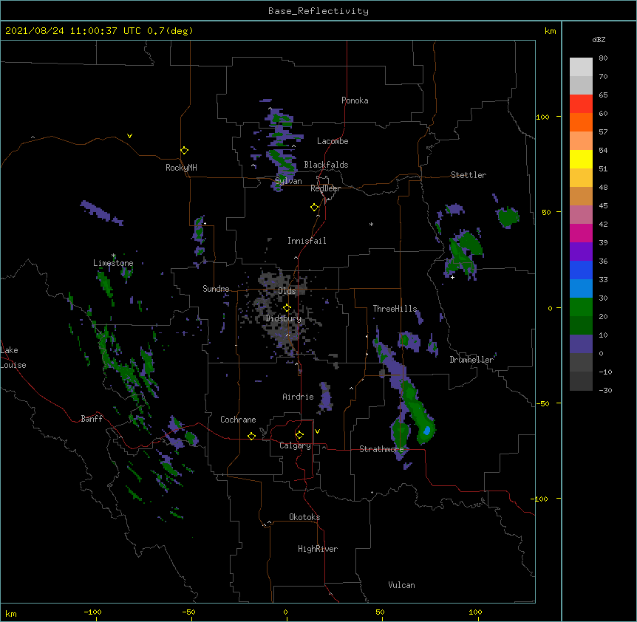
Task: Pick the bright yellow 51-54 dBZ swatch
Action: 581,159
